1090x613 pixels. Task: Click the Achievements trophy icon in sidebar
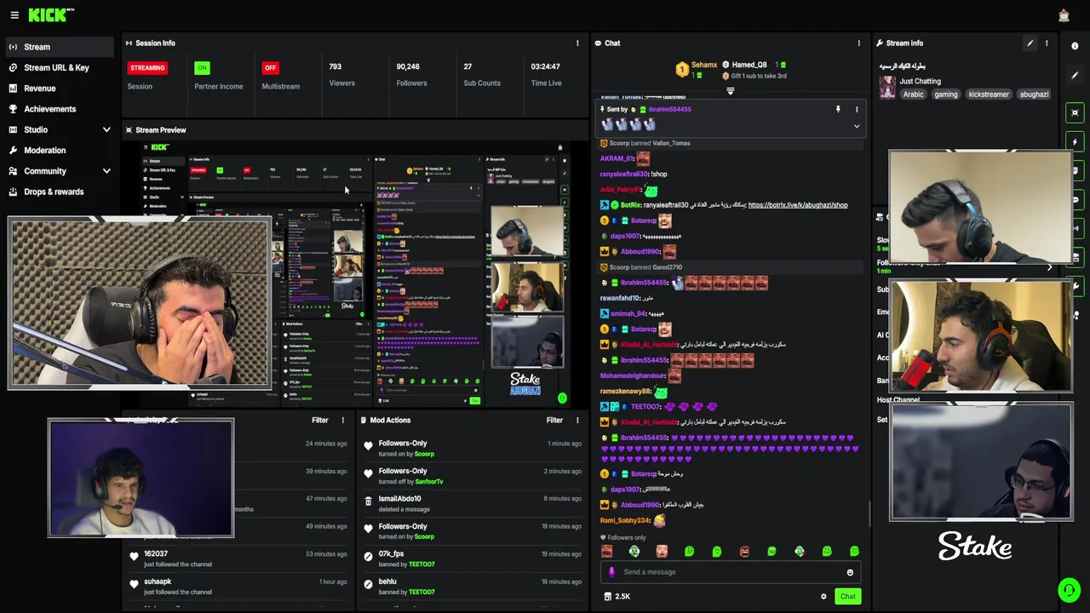point(14,109)
